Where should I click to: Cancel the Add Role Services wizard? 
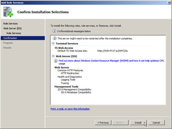(x=156, y=123)
